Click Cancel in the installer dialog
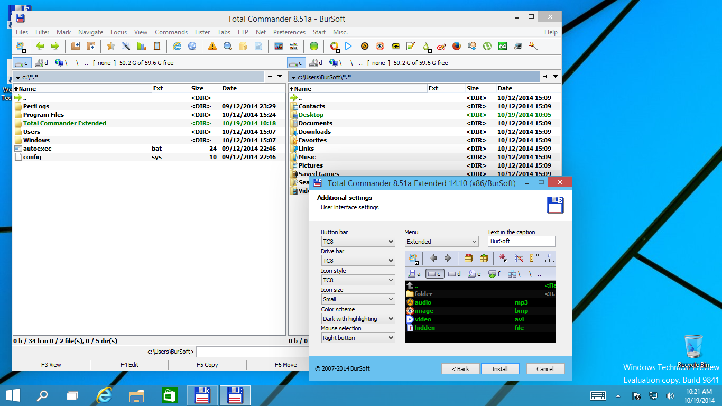The height and width of the screenshot is (406, 722). pos(545,369)
